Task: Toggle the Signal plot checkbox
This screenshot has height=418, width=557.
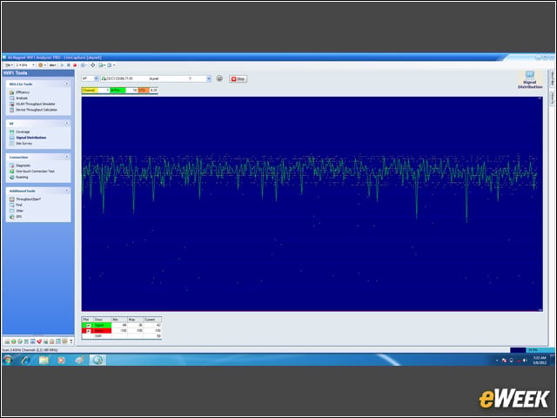Action: (x=89, y=325)
